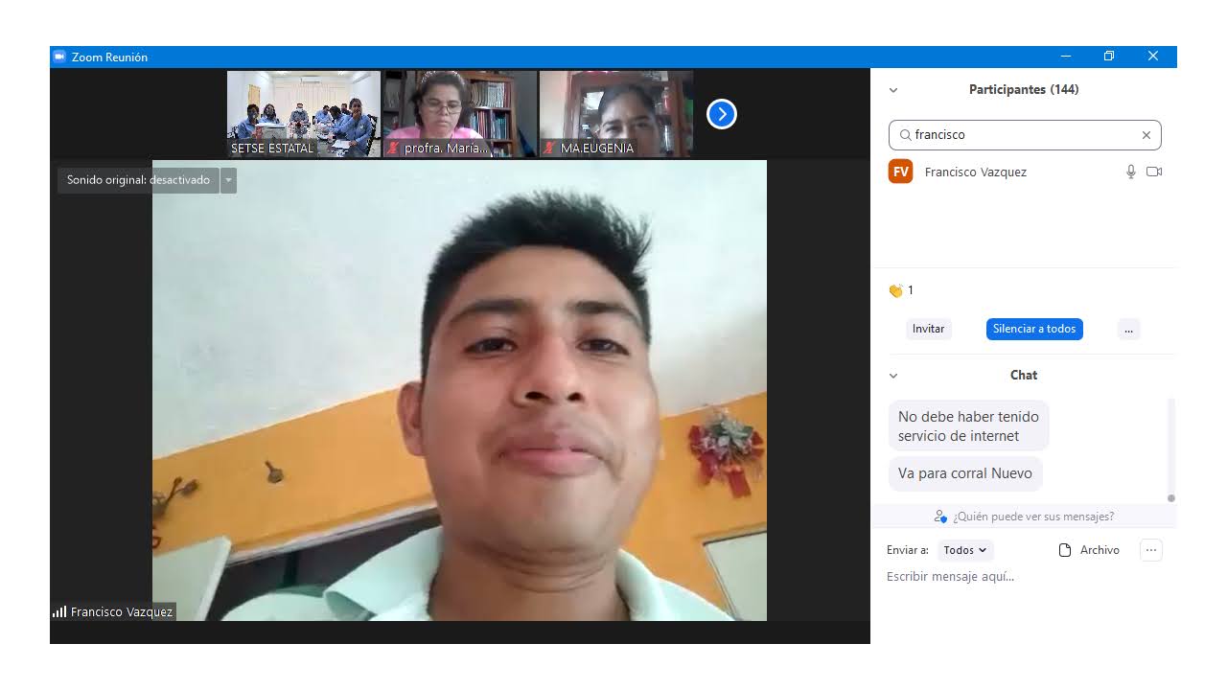Click Silenciar a todos button
The height and width of the screenshot is (690, 1227).
1034,329
